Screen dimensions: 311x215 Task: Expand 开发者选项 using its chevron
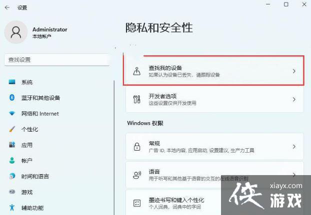[x=293, y=100]
